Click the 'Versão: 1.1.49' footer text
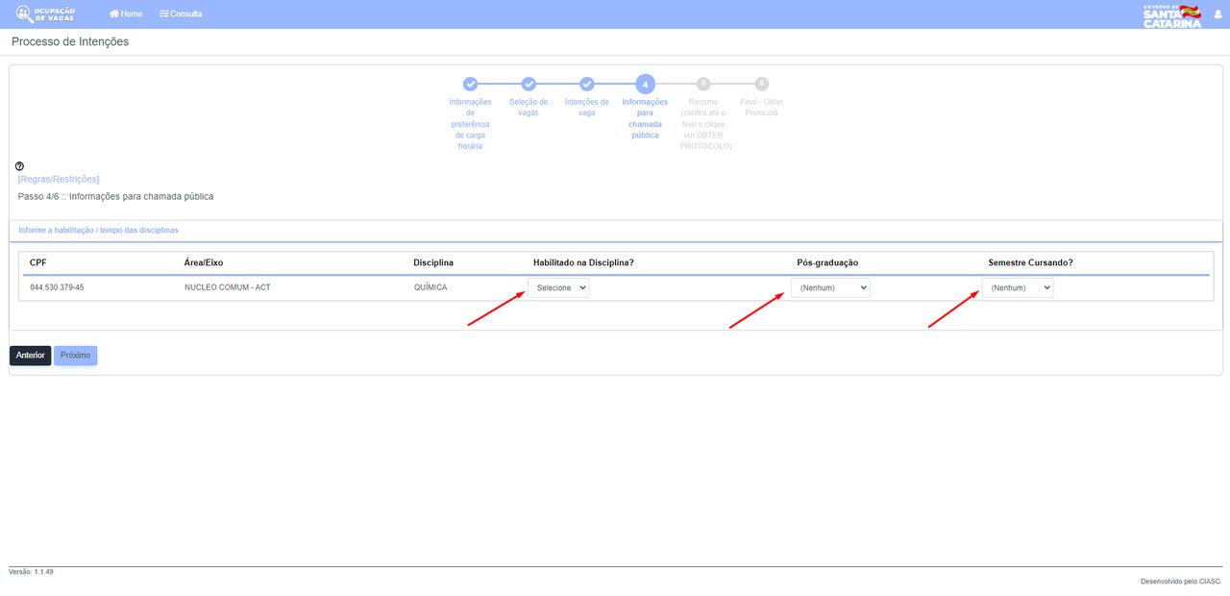The width and height of the screenshot is (1230, 596). (31, 571)
